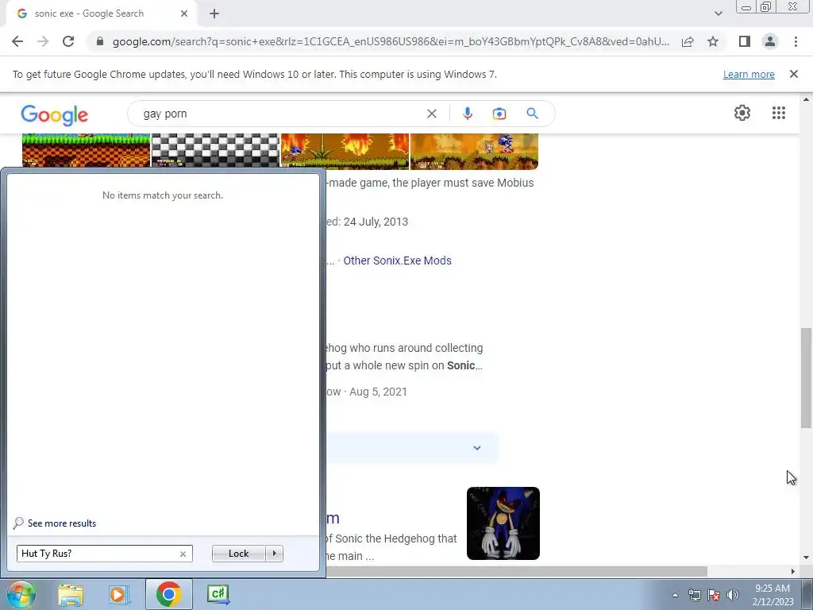
Task: Start voice search with microphone
Action: (467, 114)
